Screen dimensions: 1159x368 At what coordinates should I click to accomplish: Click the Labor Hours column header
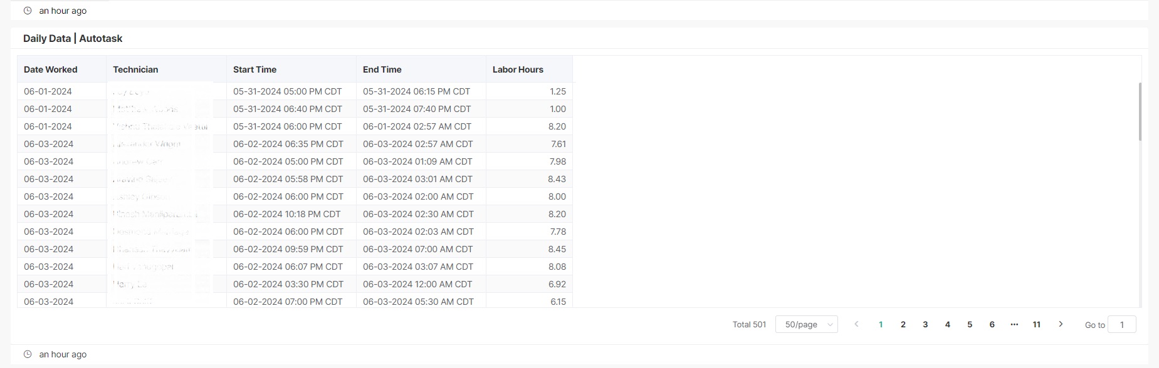[518, 69]
